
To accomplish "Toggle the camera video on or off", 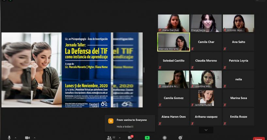I will (27, 138).
